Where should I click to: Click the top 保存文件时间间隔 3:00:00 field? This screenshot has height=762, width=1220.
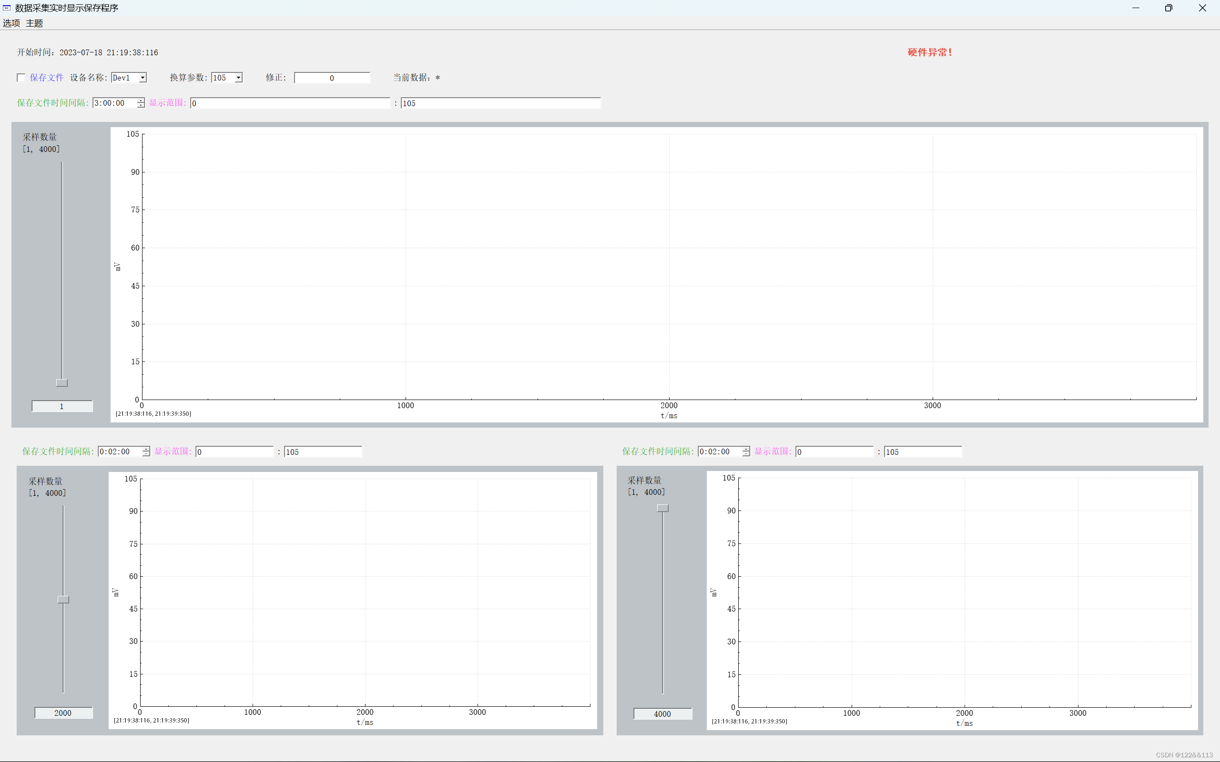tap(115, 103)
